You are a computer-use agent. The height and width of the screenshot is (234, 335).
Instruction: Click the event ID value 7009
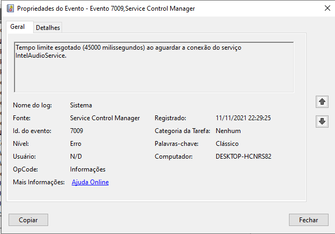pyautogui.click(x=77, y=131)
